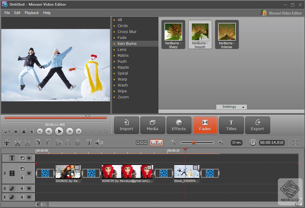Select the Ripple transition category
The width and height of the screenshot is (305, 208).
click(x=123, y=67)
